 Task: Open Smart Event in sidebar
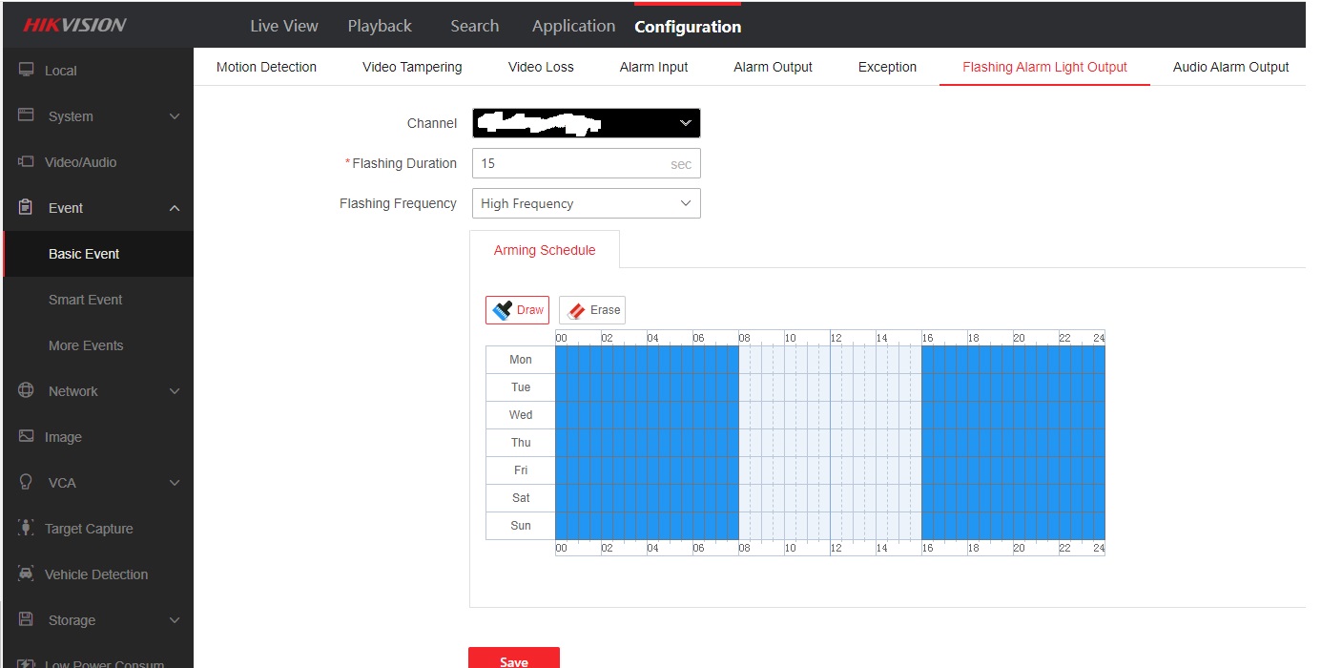click(86, 300)
